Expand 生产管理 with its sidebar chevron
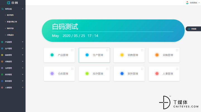 tap(23, 48)
